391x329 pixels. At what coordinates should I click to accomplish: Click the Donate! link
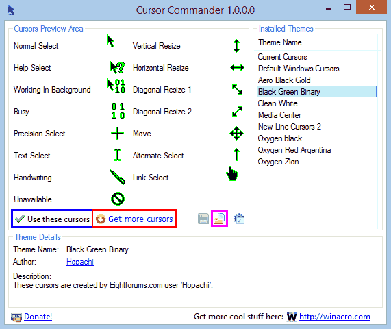coord(38,317)
